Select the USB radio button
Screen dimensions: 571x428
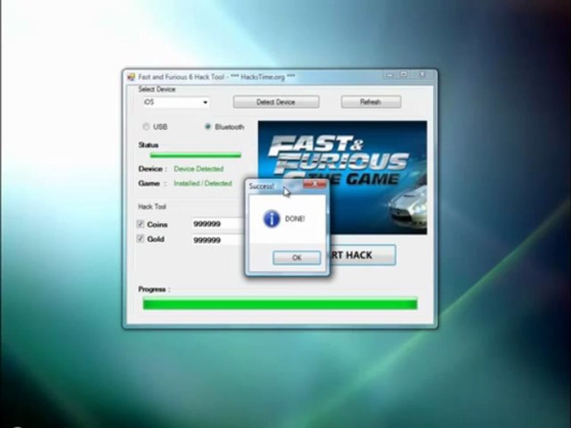146,127
